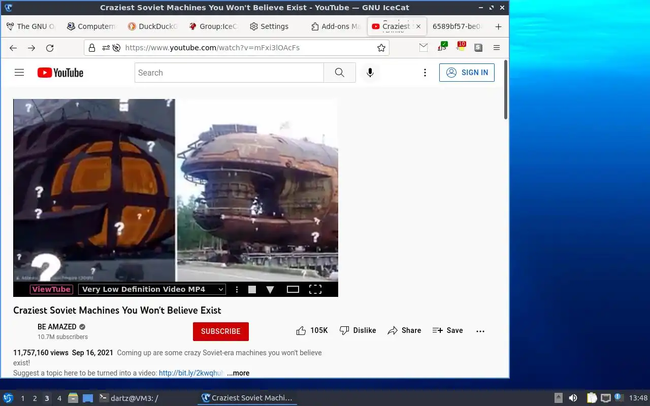Reload the current page
The image size is (650, 406).
click(50, 48)
